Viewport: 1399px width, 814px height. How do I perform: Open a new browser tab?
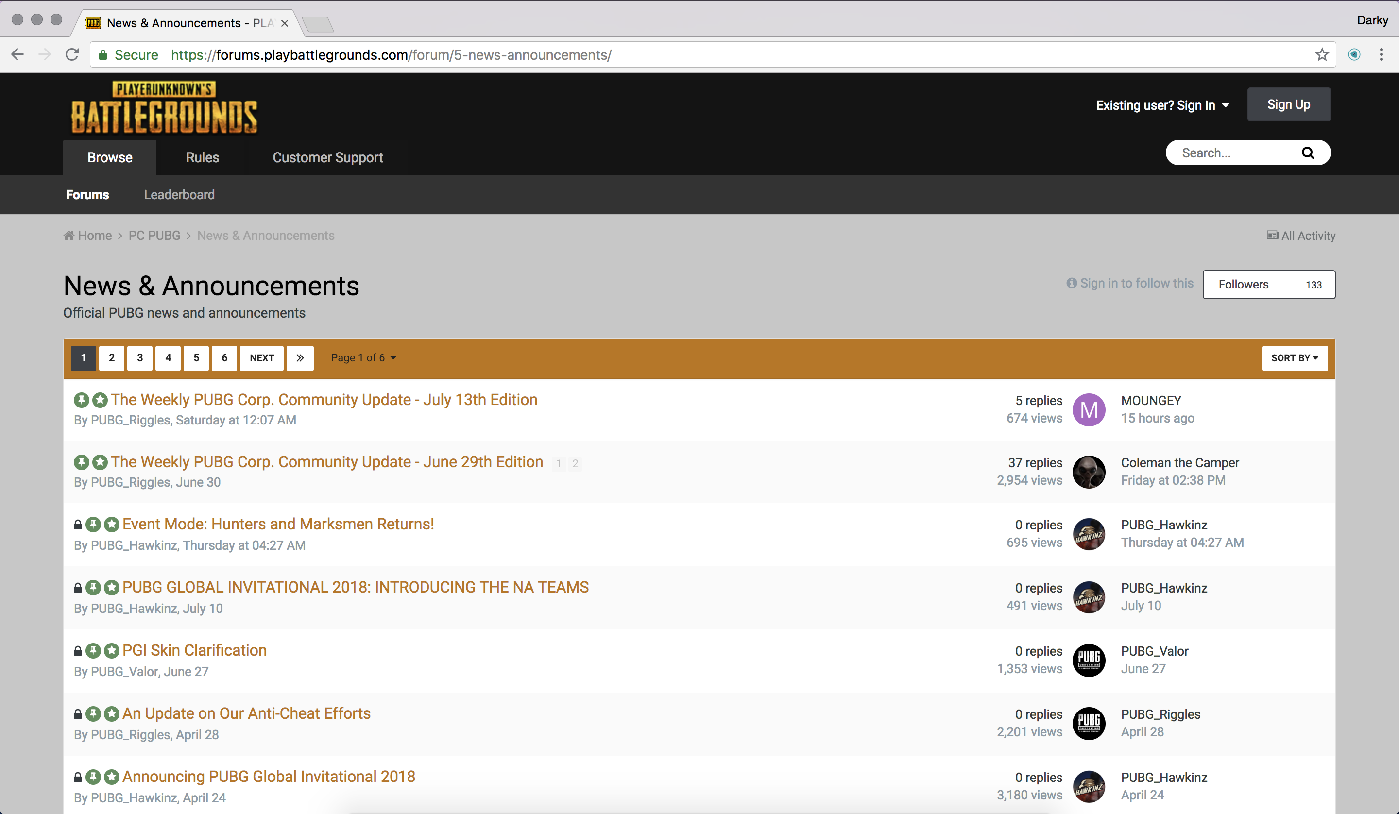click(318, 24)
